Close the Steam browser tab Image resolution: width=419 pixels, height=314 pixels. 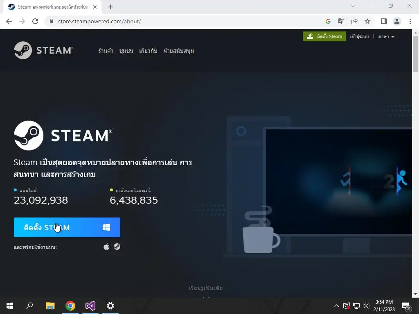pos(95,7)
